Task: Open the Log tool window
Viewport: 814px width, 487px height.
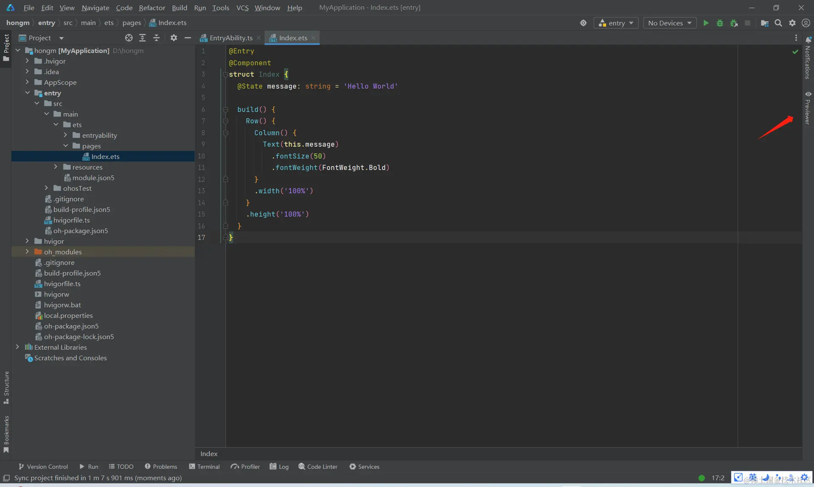Action: [279, 467]
